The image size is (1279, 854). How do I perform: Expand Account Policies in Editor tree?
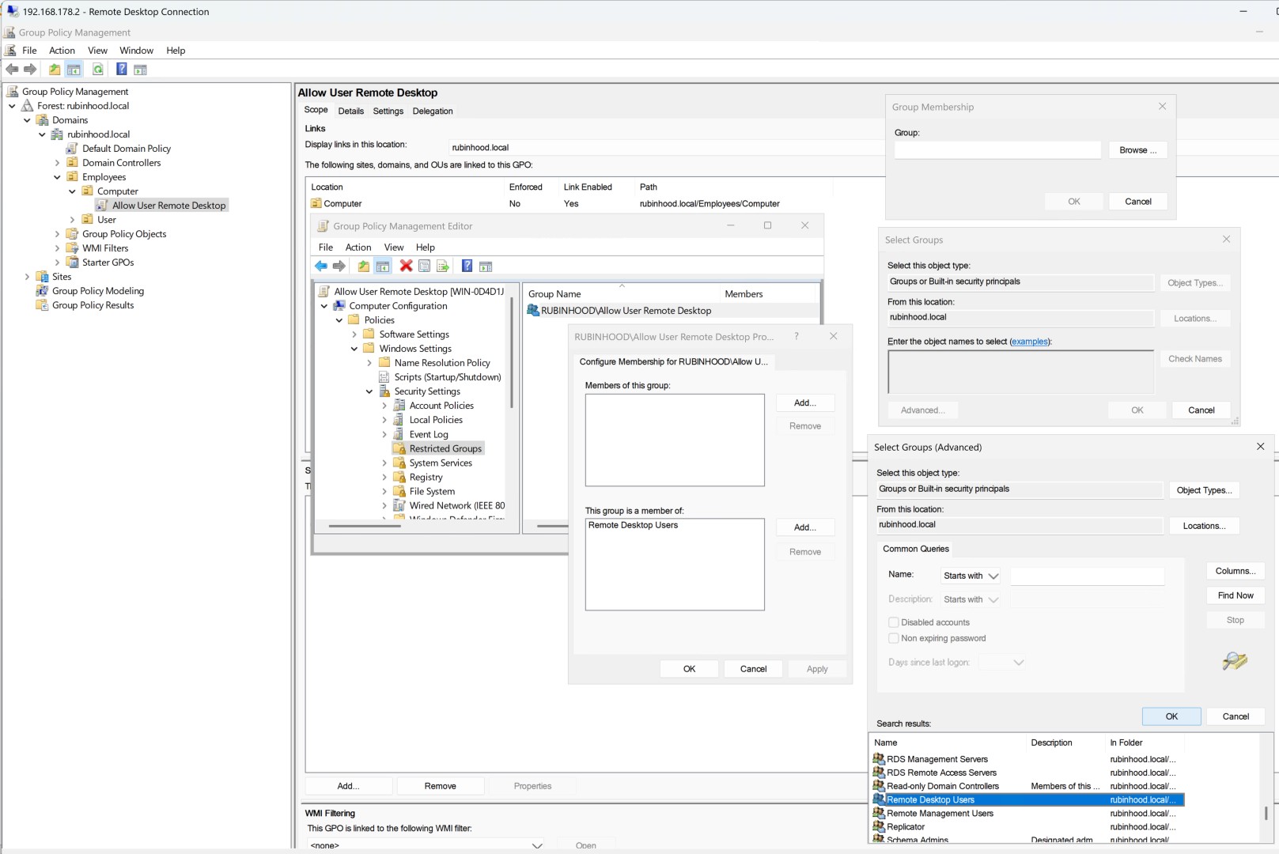(x=384, y=406)
